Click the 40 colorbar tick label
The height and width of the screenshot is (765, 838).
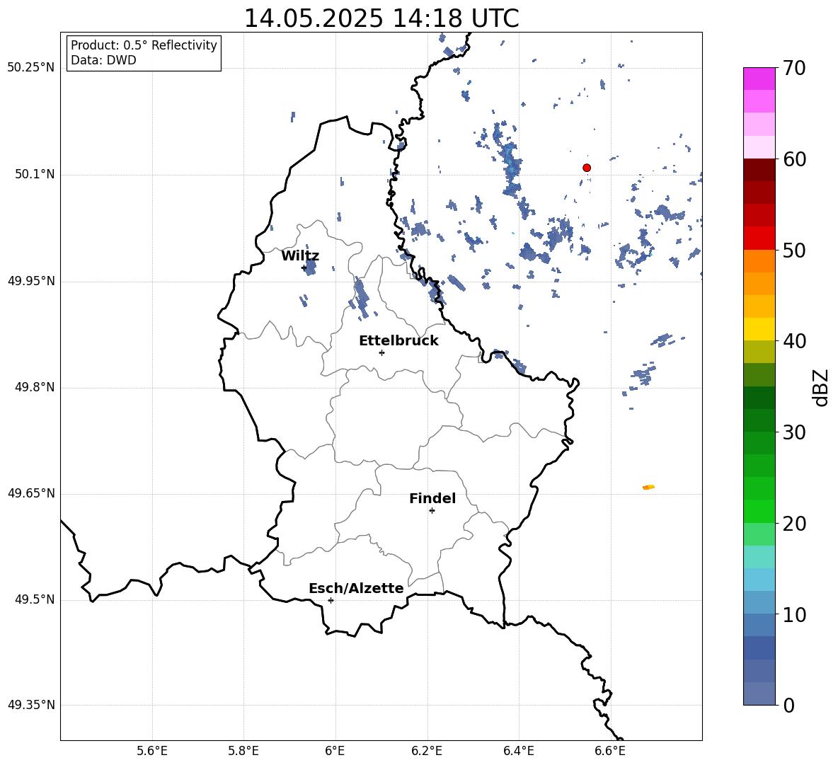point(795,341)
